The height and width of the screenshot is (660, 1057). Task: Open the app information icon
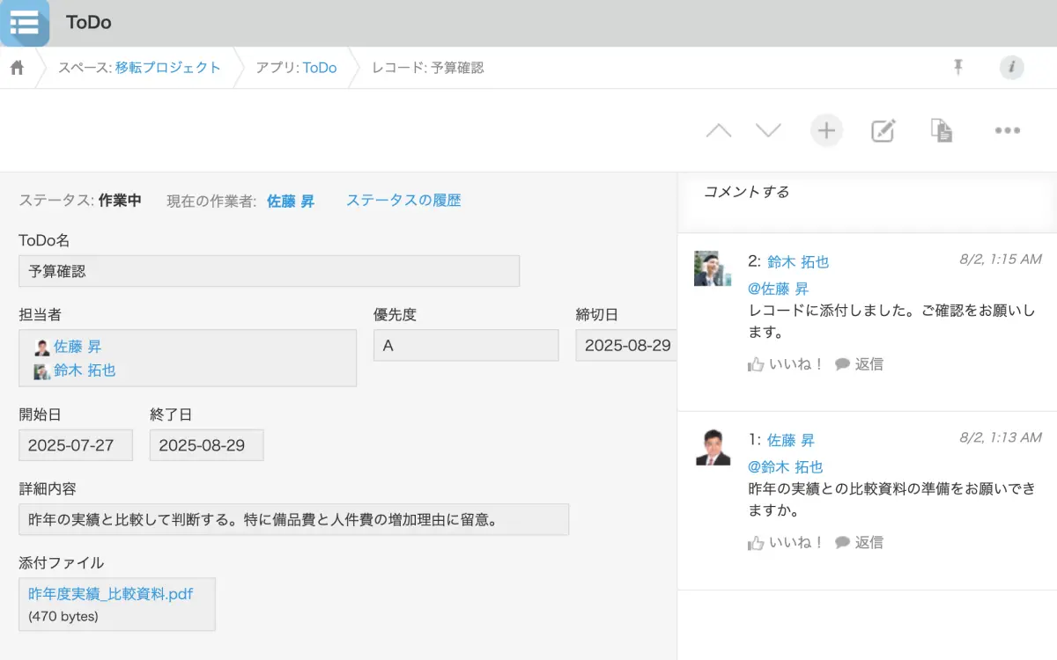[1011, 67]
